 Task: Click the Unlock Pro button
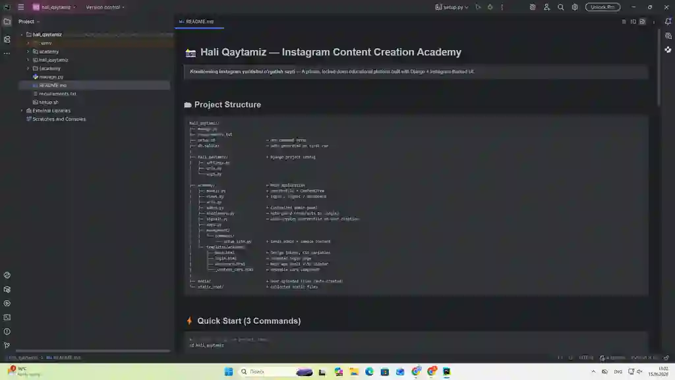coord(602,7)
